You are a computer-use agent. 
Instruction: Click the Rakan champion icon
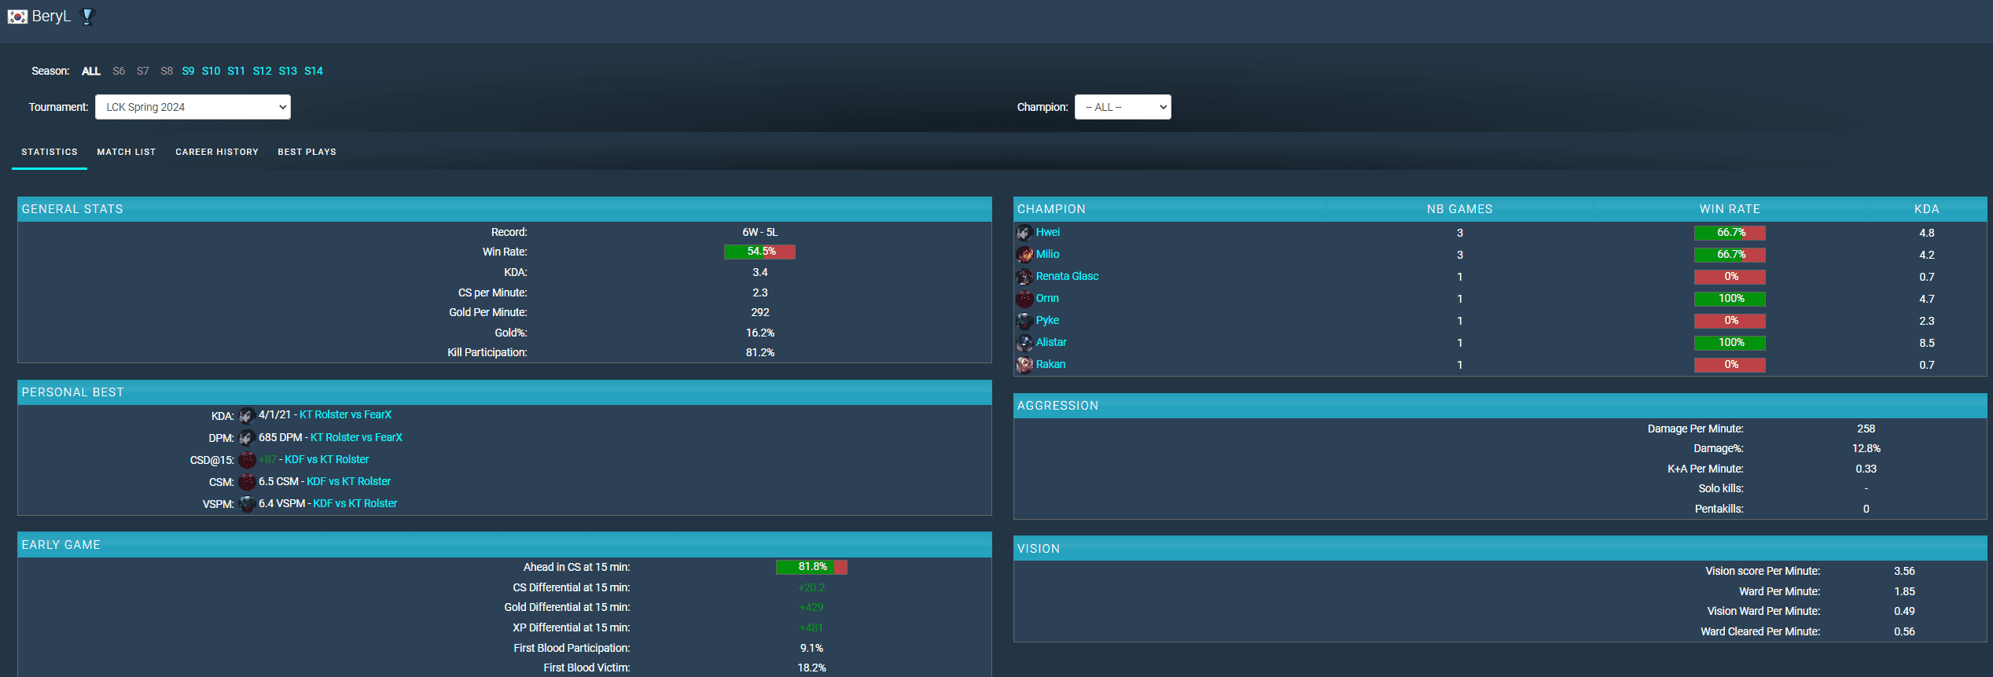[x=1024, y=365]
